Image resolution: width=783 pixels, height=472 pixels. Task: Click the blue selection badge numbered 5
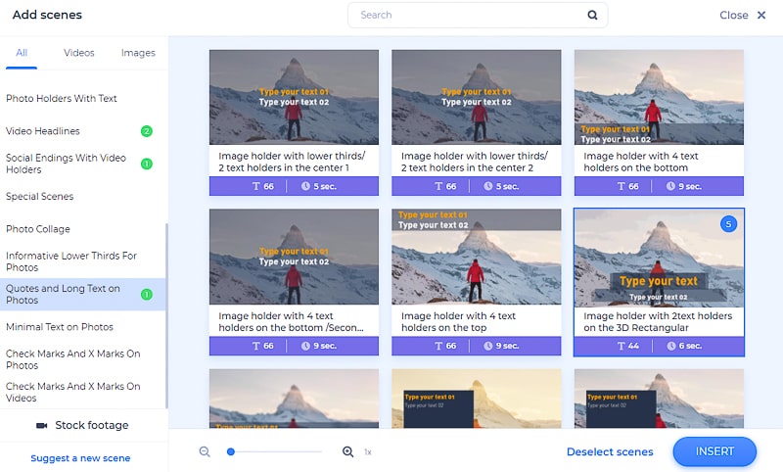(x=728, y=224)
